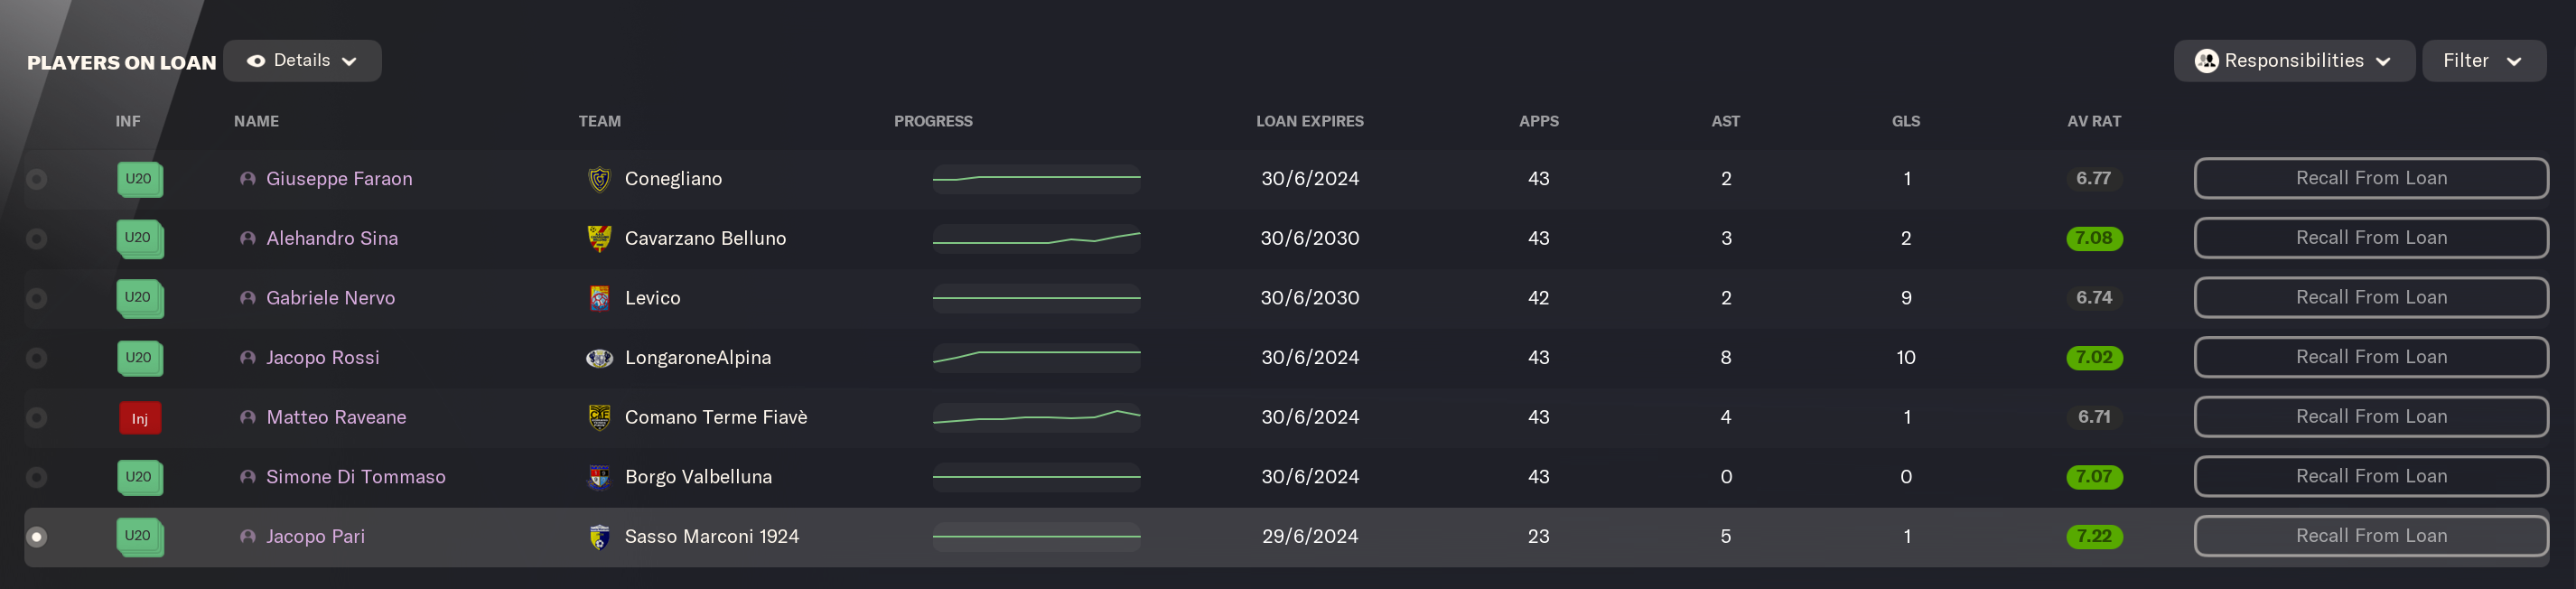
Task: Click the LongaroneAlpina club badge
Action: (599, 358)
